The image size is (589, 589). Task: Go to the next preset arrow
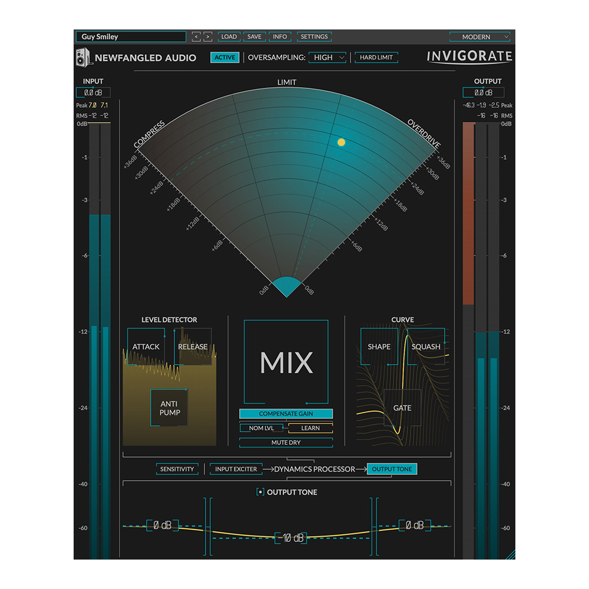(x=208, y=37)
